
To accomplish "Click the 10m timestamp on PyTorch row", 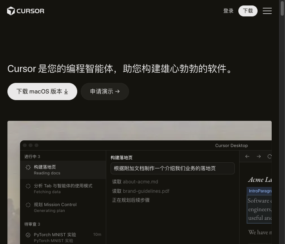I will pyautogui.click(x=97, y=234).
